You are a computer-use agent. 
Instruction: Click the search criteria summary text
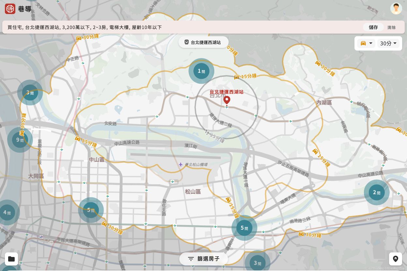[85, 27]
